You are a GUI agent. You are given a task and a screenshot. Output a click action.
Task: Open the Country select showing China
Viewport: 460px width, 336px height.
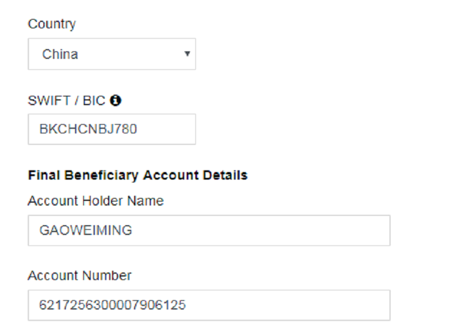pos(112,54)
